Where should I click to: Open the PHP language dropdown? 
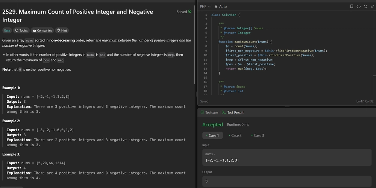pos(205,6)
